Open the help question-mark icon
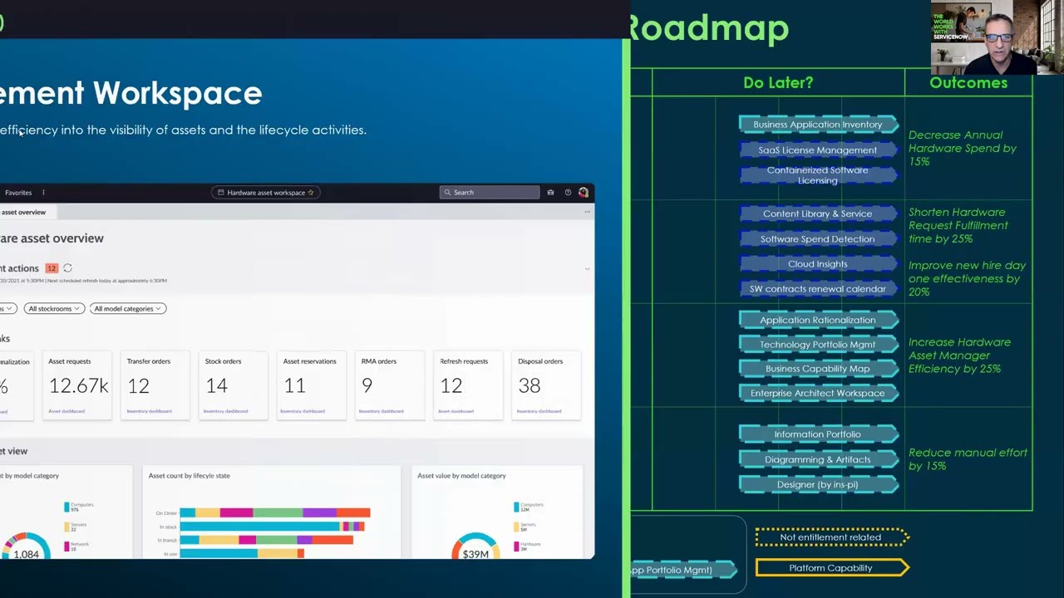Image resolution: width=1064 pixels, height=598 pixels. click(568, 193)
